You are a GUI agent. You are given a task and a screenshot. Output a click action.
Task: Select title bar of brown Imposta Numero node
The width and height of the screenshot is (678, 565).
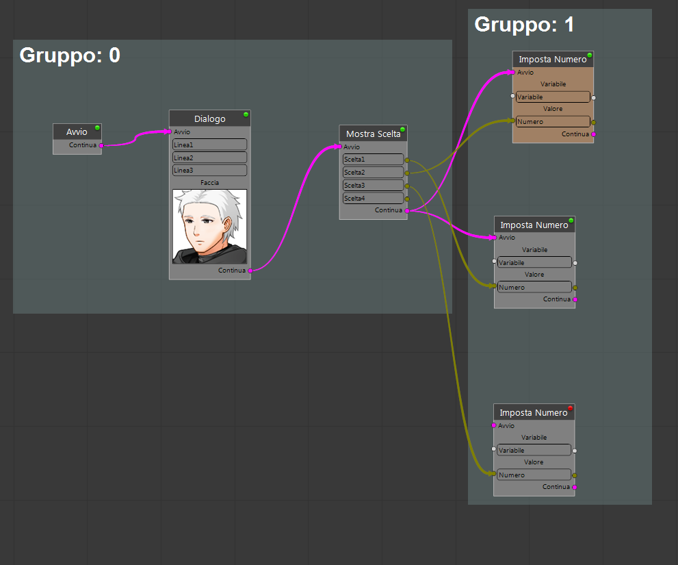(553, 60)
